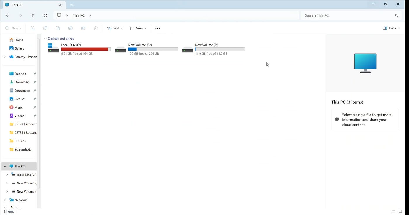Open the See more ellipsis menu
Image resolution: width=409 pixels, height=215 pixels.
tap(157, 28)
